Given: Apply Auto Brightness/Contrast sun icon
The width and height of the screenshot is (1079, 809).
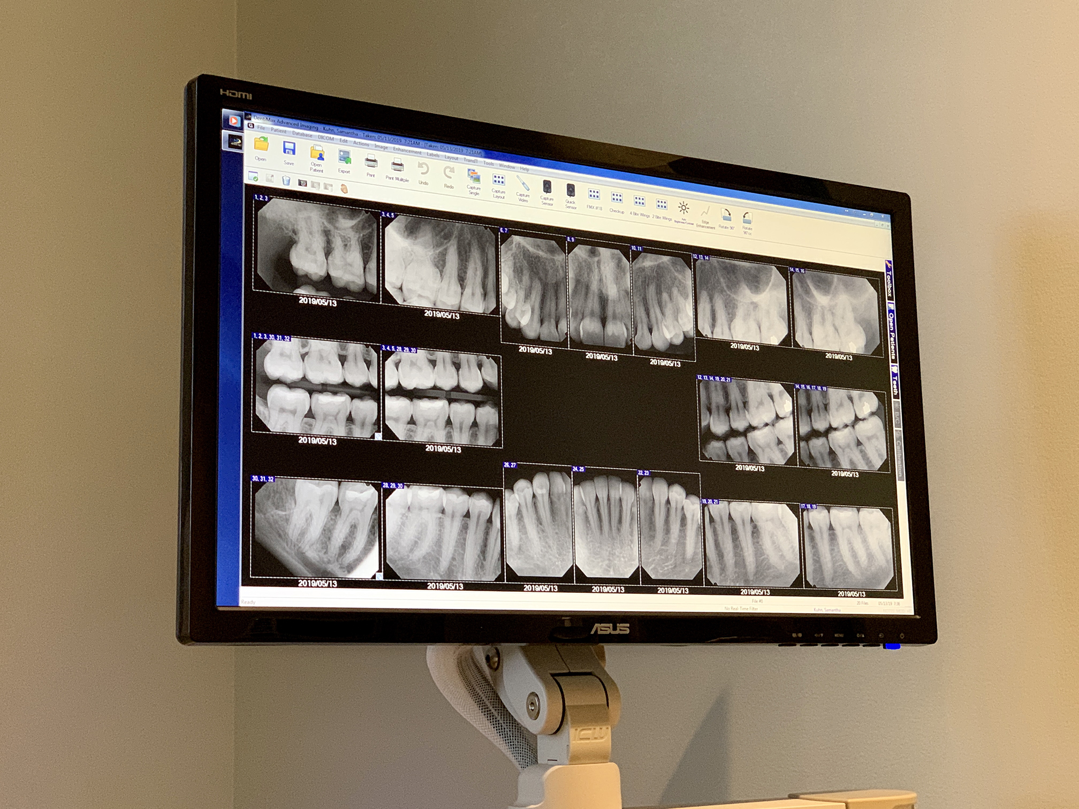Looking at the screenshot, I should (683, 208).
